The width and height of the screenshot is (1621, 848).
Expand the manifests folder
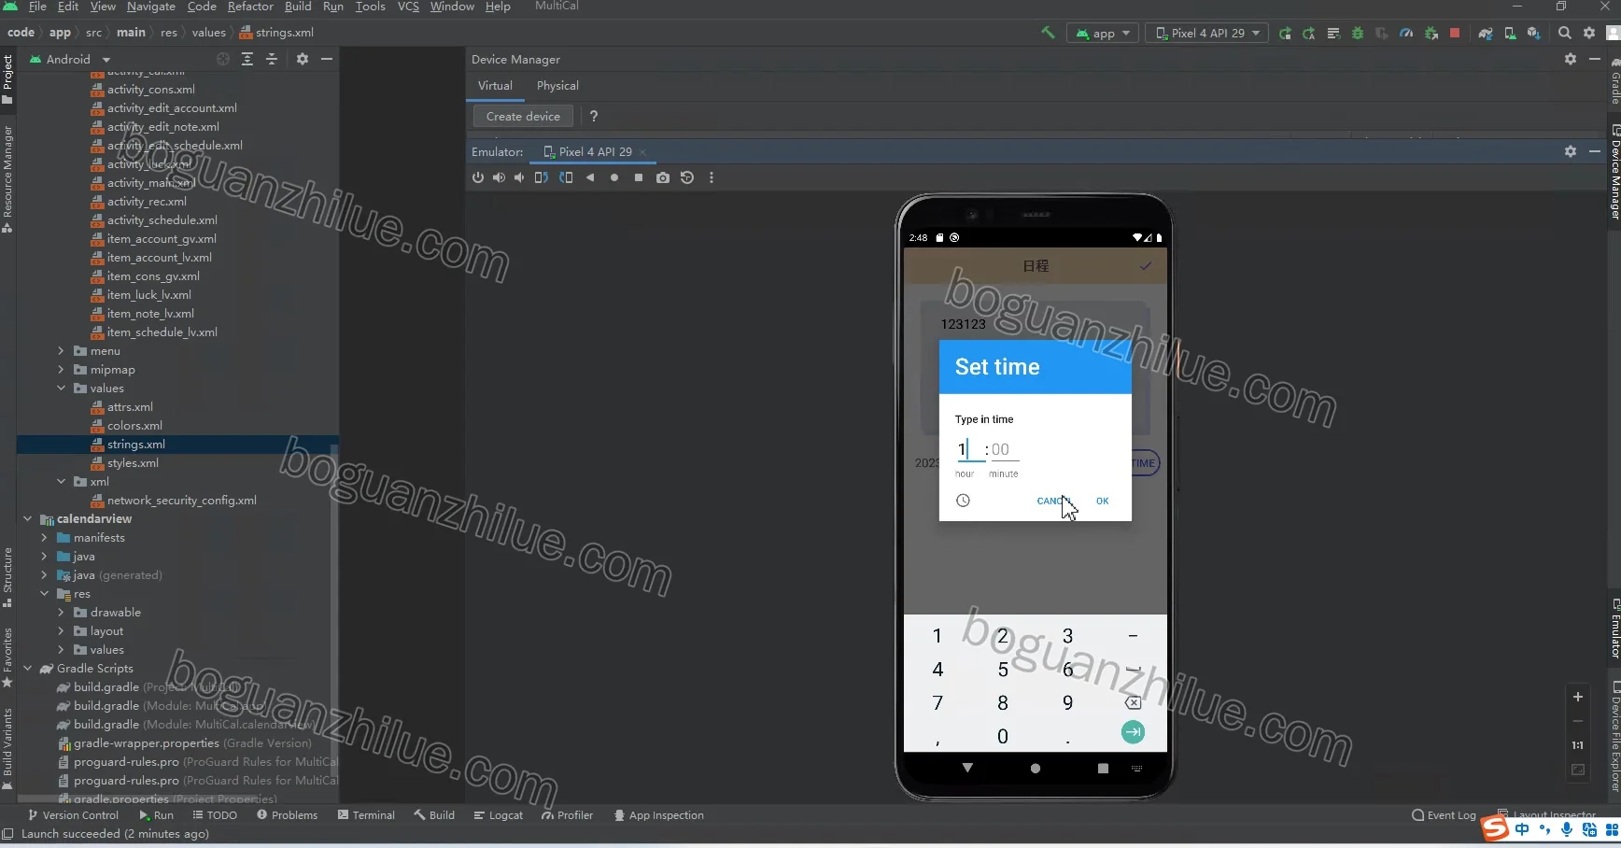(45, 538)
